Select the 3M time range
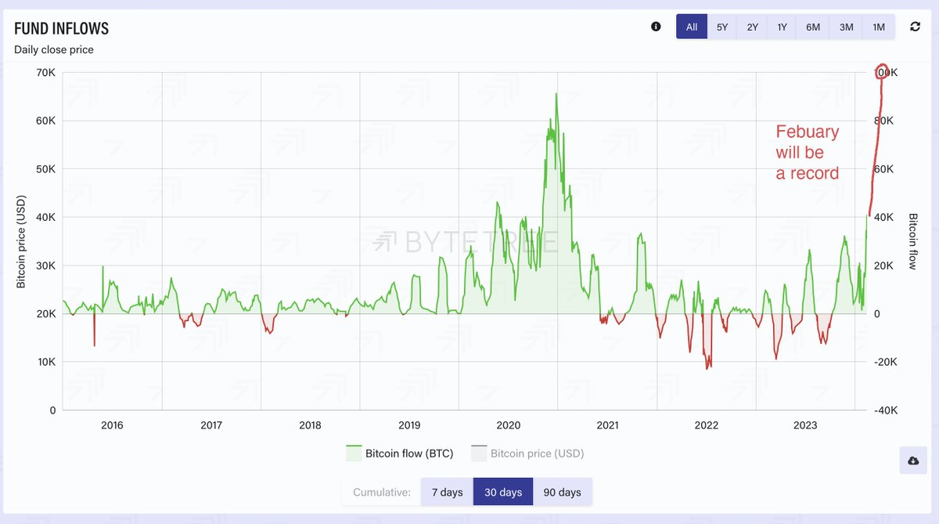939x524 pixels. pyautogui.click(x=846, y=27)
